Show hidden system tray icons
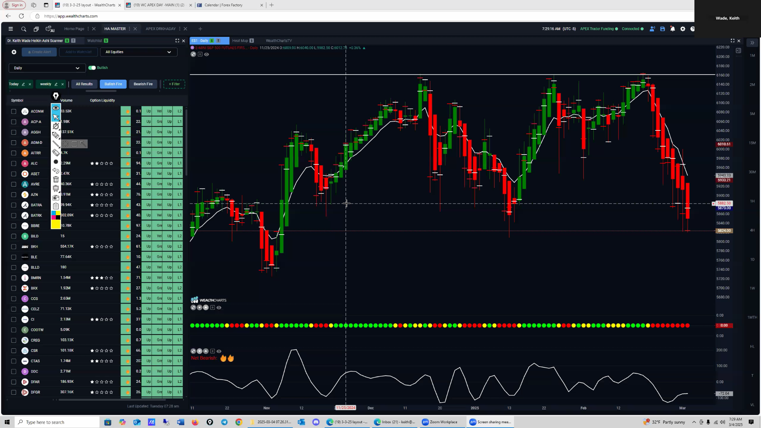The width and height of the screenshot is (761, 428). (694, 422)
